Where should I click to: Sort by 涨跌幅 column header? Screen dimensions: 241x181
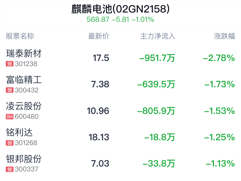pyautogui.click(x=225, y=36)
